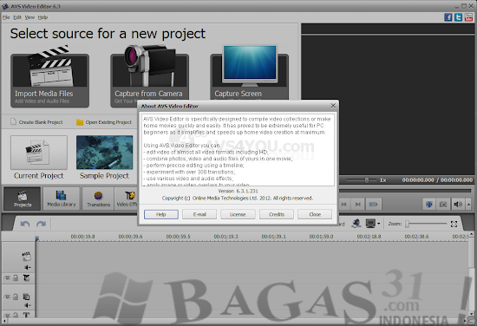The image size is (477, 326).
Task: Toggle eye icon on the overlay track
Action: point(7,297)
